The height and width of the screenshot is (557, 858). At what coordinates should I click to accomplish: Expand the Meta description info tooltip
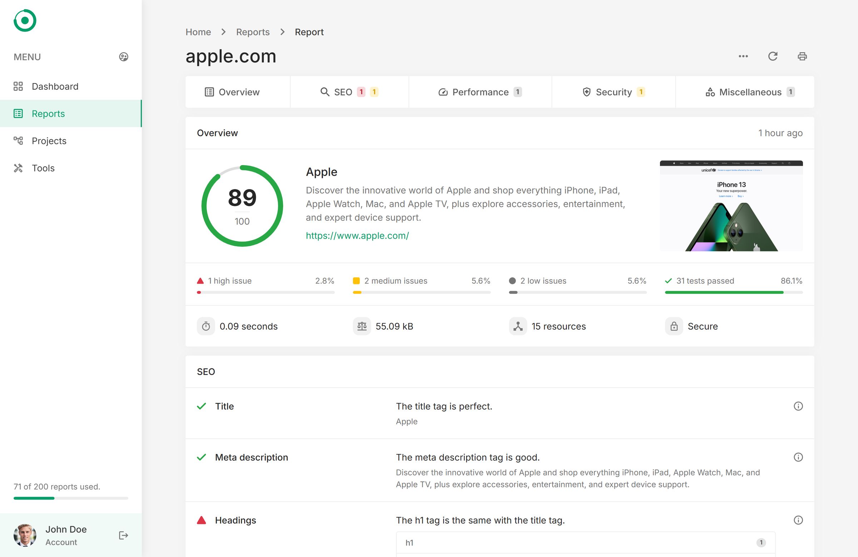799,457
